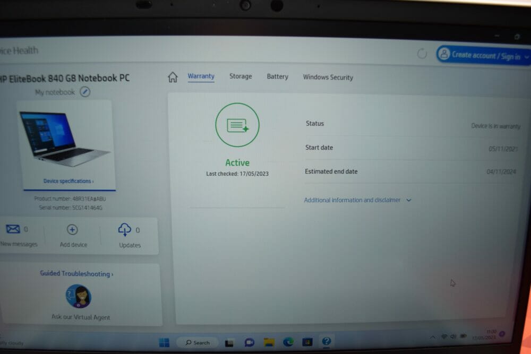Viewport: 531px width, 354px height.
Task: Click HP Support Assistant taskbar icon
Action: (327, 341)
